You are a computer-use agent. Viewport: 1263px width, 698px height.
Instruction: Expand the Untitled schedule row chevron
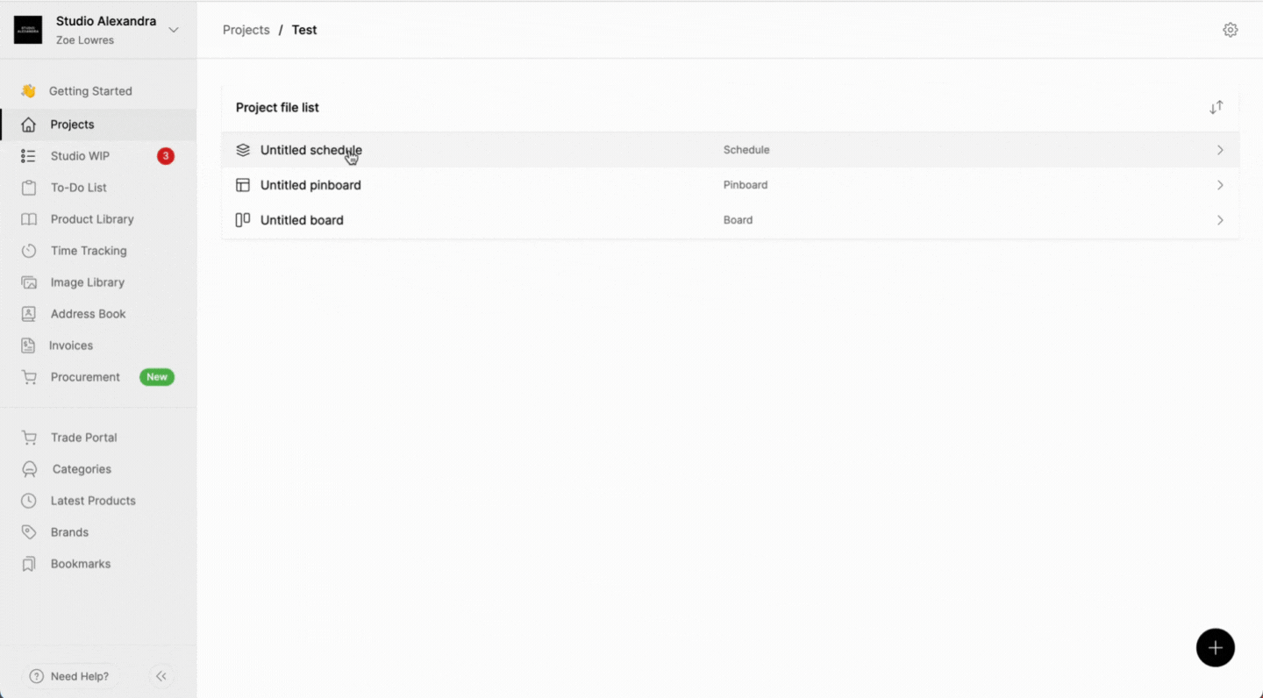click(1219, 150)
